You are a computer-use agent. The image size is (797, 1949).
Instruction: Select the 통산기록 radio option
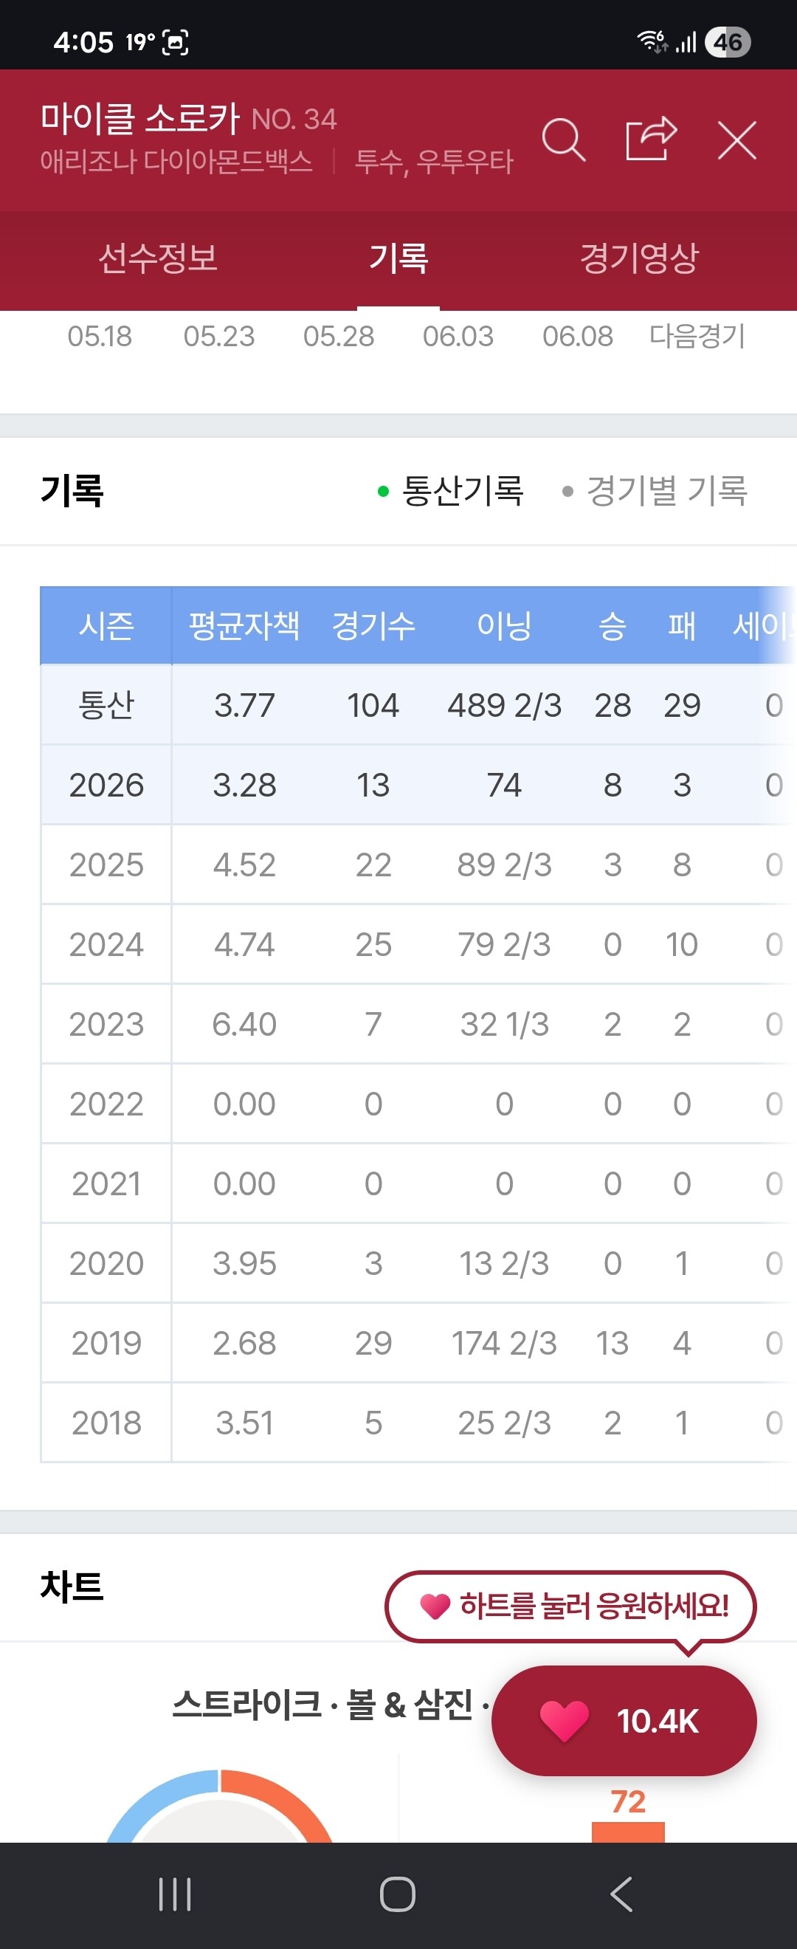[x=451, y=490]
